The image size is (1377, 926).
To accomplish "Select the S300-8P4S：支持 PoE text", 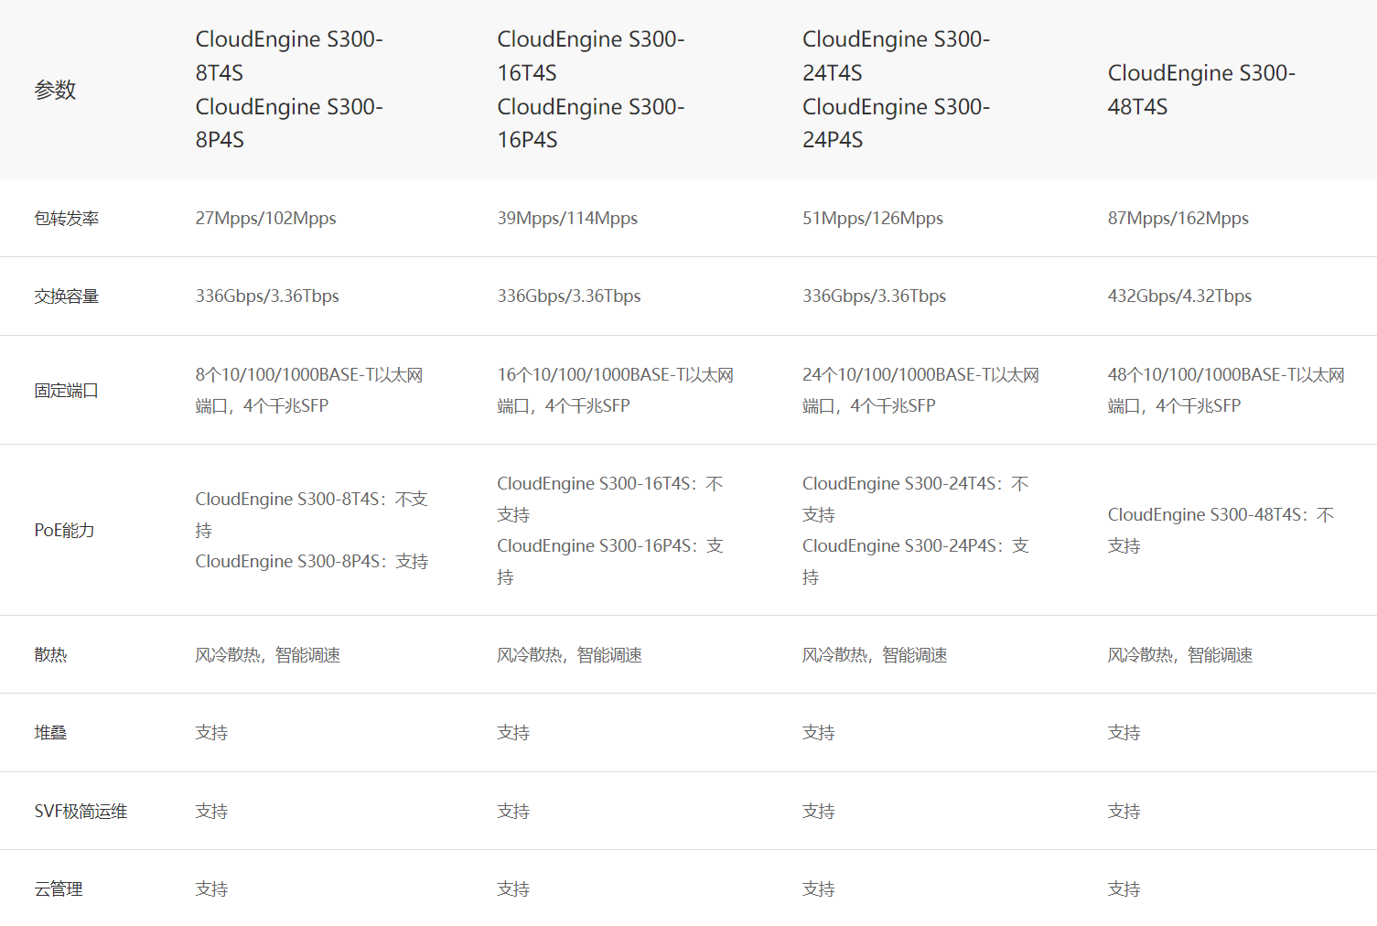I will [311, 562].
